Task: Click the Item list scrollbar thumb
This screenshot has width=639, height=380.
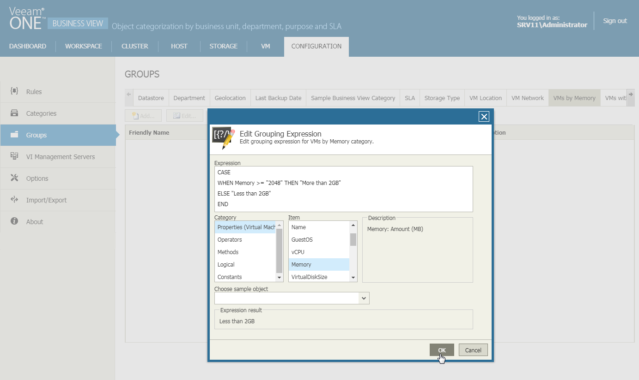Action: coord(353,240)
